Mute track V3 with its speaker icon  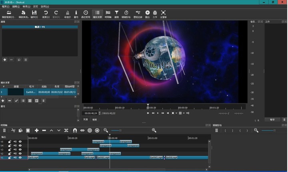15,150
